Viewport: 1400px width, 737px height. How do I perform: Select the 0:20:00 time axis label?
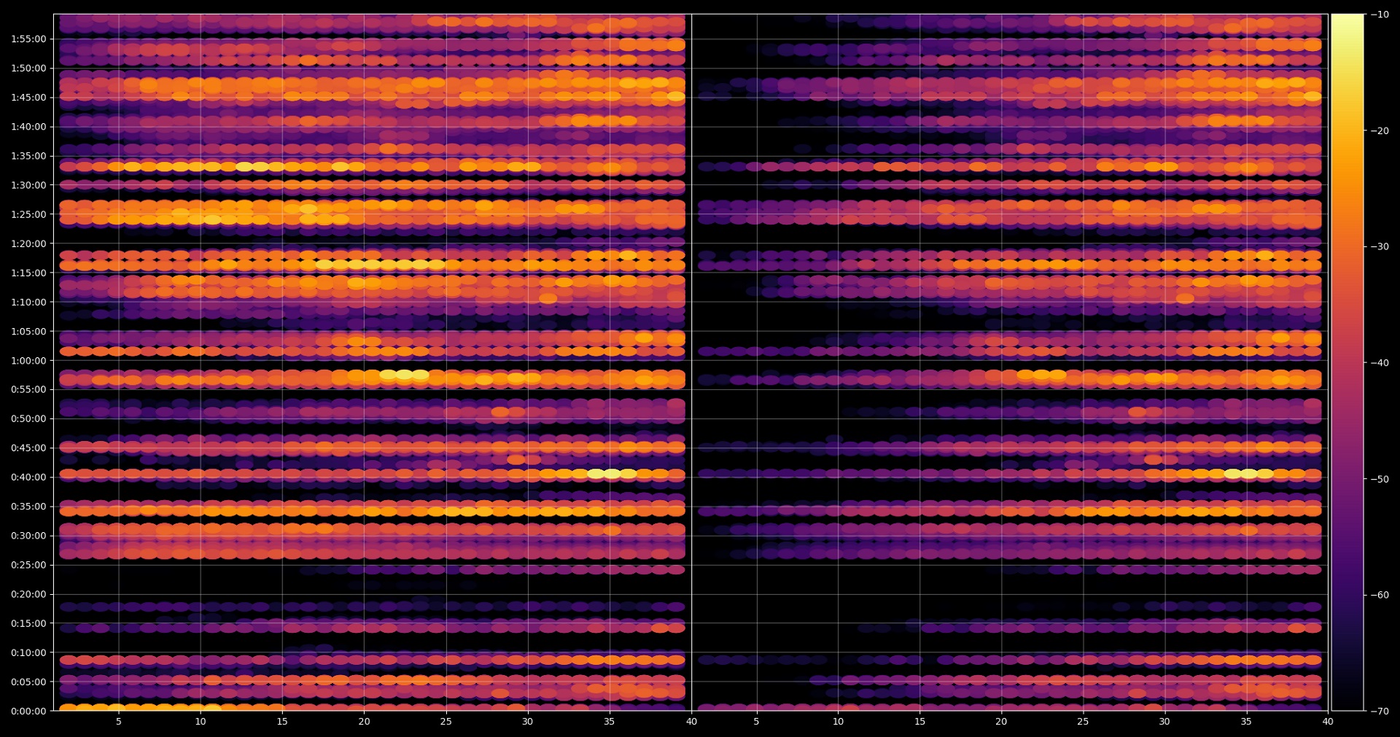tap(28, 595)
